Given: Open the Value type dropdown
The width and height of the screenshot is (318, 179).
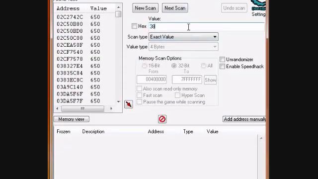Looking at the screenshot, I should coord(183,47).
